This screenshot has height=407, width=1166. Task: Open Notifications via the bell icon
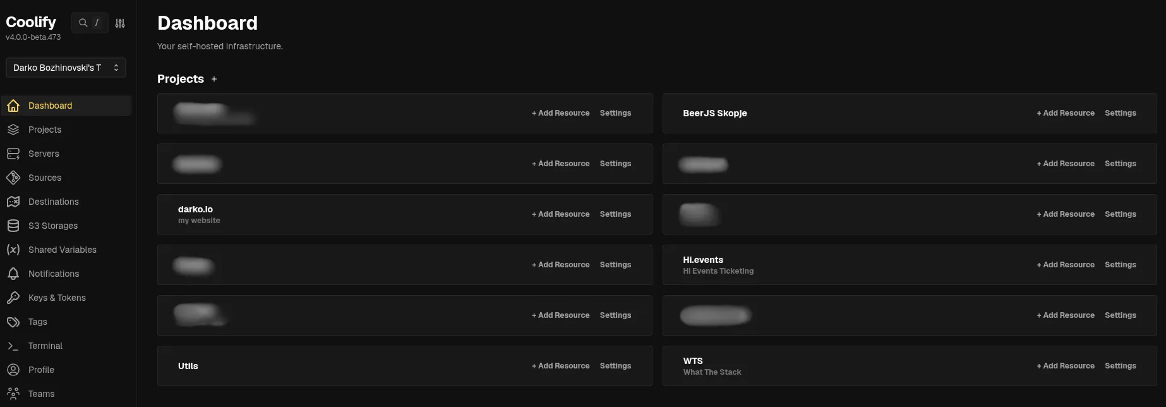(x=13, y=273)
